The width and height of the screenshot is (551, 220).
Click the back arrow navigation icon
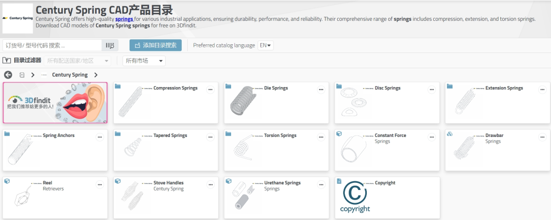pyautogui.click(x=8, y=75)
